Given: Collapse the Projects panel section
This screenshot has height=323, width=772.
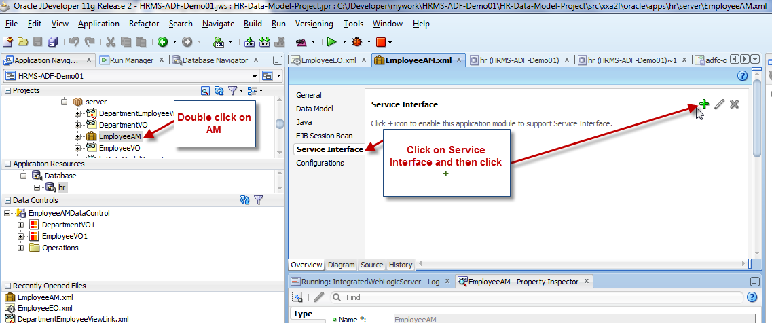Looking at the screenshot, I should 8,91.
